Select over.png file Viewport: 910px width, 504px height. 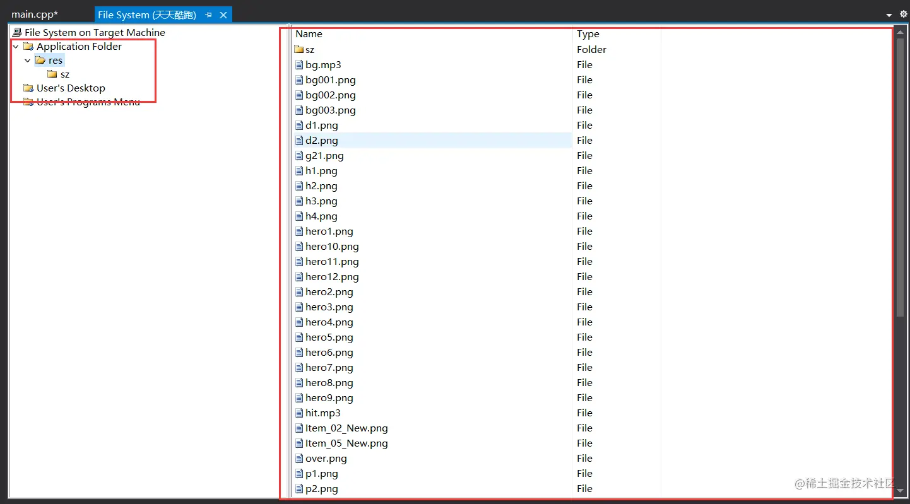pos(326,458)
